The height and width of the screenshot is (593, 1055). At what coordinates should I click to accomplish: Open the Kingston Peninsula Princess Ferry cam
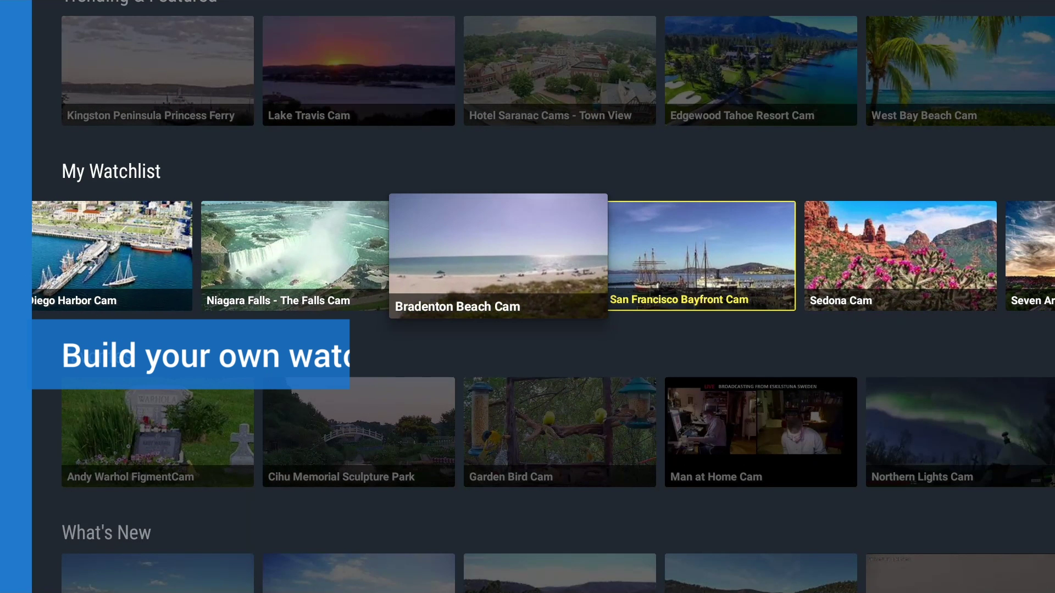pos(157,70)
